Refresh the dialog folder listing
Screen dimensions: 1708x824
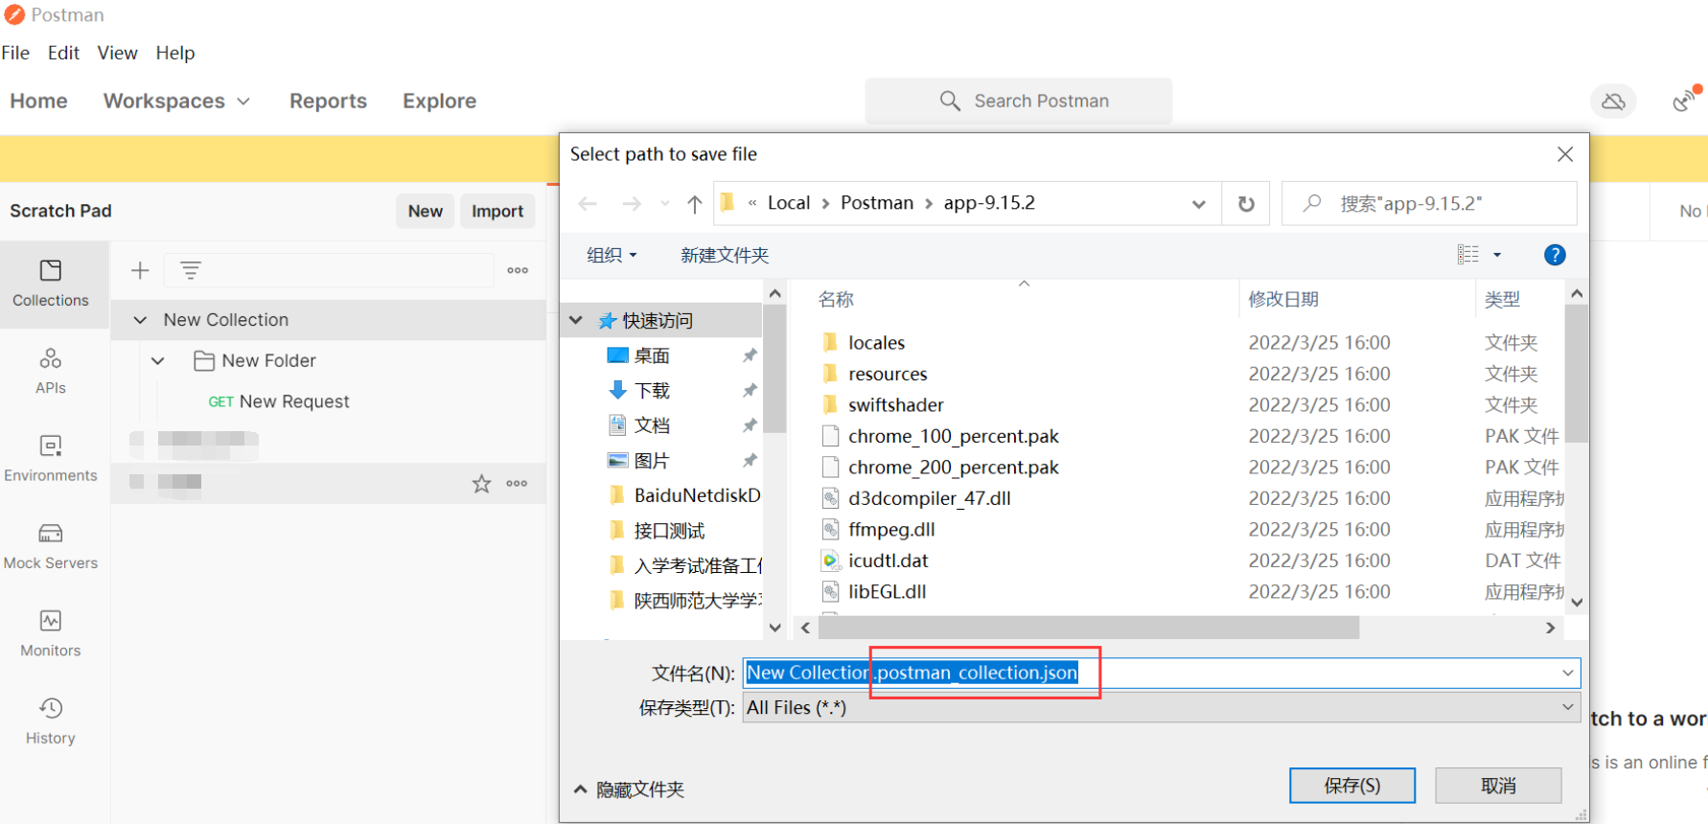click(x=1246, y=203)
